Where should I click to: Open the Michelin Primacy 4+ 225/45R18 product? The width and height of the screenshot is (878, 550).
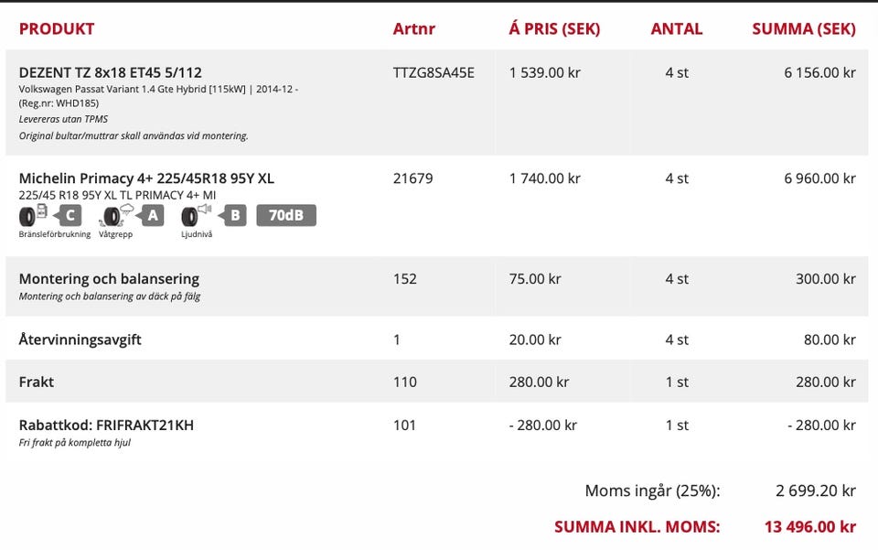(146, 178)
